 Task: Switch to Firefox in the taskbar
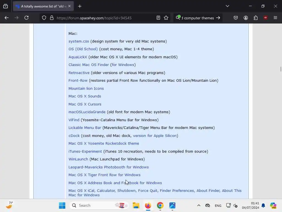tap(148, 205)
